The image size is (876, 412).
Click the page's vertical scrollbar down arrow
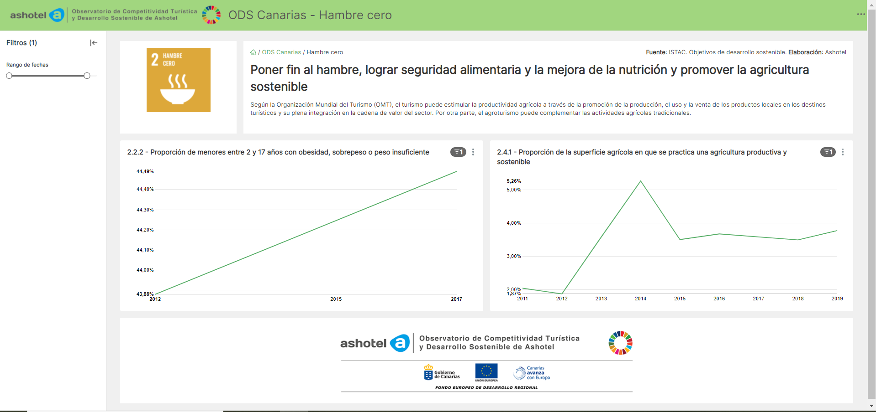click(871, 406)
